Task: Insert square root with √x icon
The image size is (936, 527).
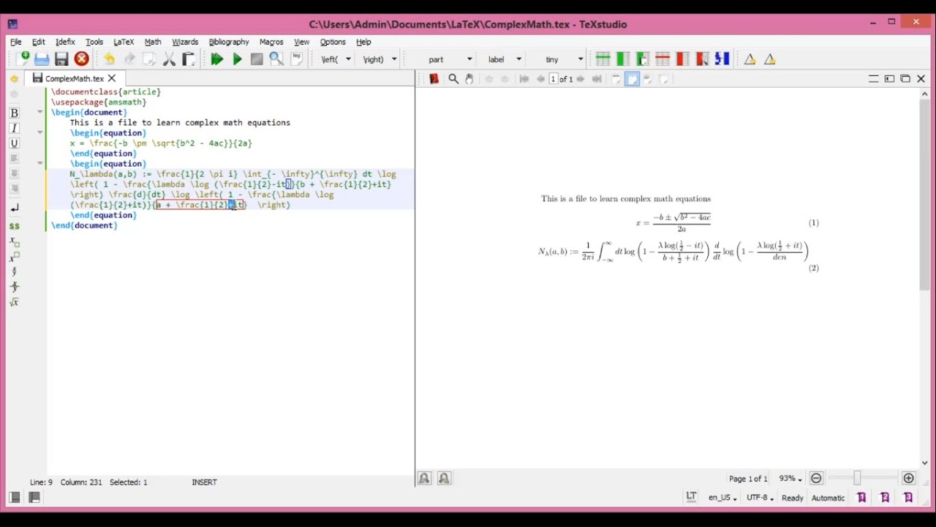Action: pos(14,302)
